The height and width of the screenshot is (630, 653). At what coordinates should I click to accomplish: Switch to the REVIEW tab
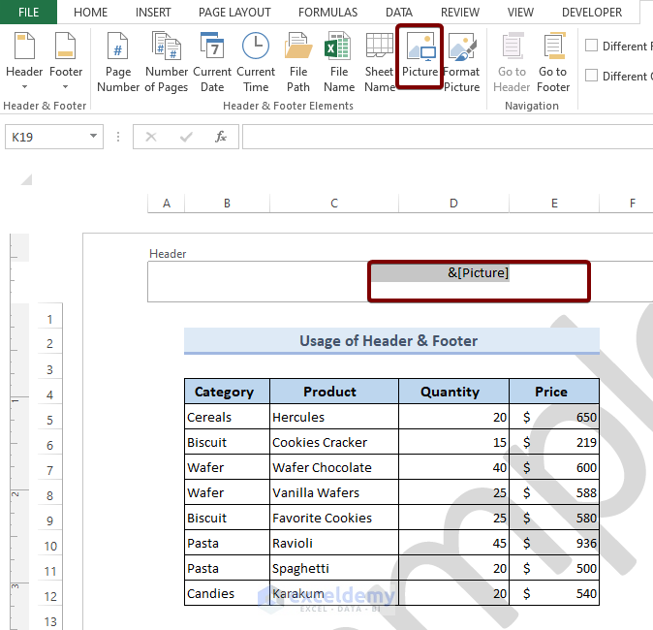(x=460, y=12)
